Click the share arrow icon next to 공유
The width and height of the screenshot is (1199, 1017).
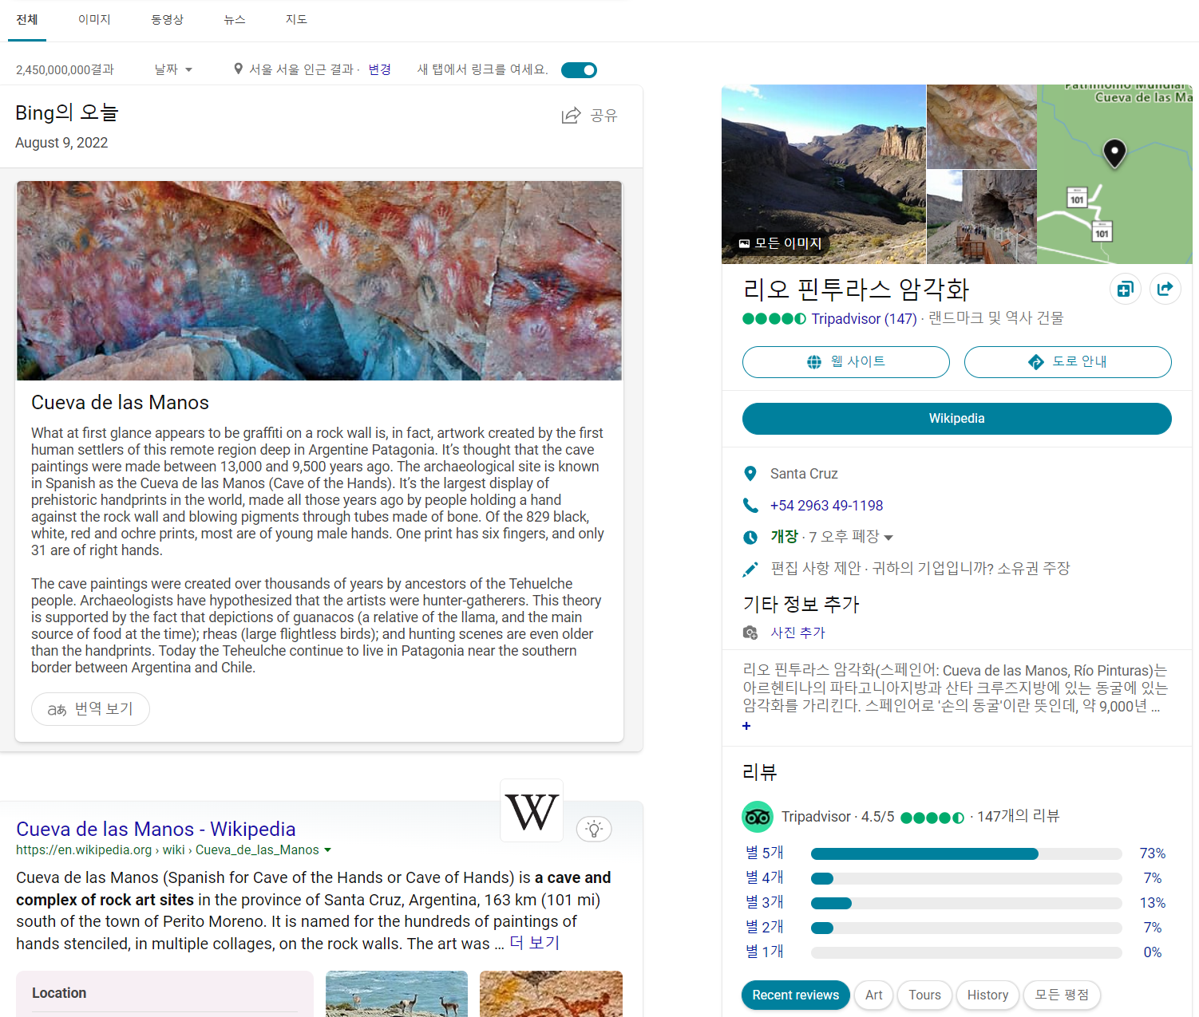571,116
